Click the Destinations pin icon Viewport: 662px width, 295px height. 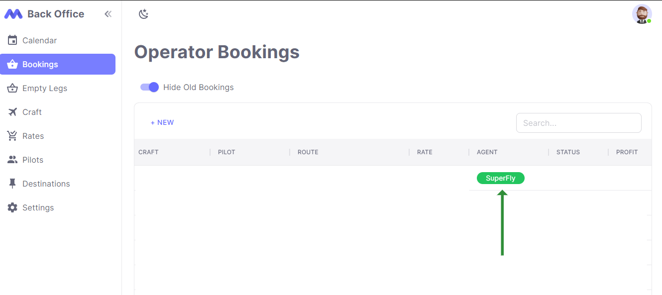(12, 184)
